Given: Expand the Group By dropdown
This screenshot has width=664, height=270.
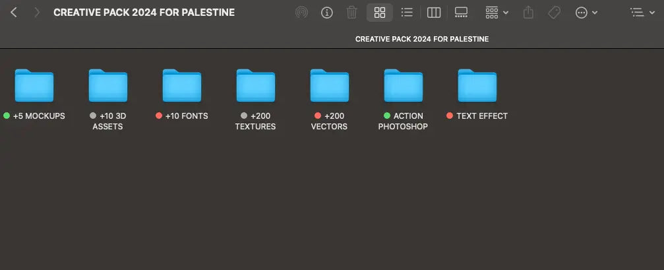Looking at the screenshot, I should pos(497,13).
